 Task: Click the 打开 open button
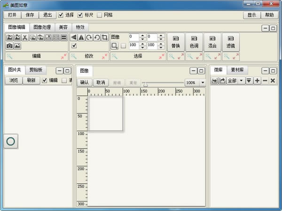pos(12,15)
